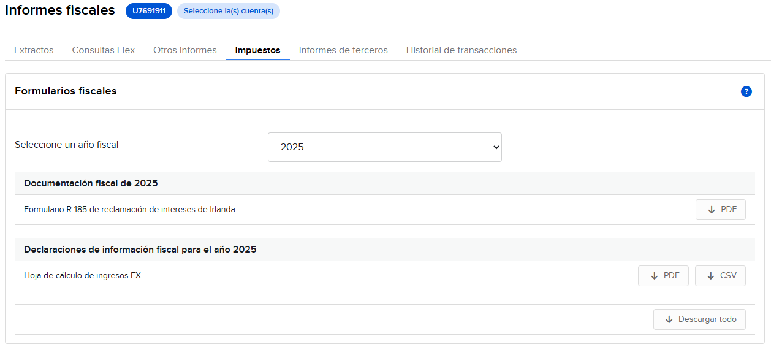This screenshot has height=347, width=771.
Task: Click the Informes fiscales page title
Action: point(60,10)
